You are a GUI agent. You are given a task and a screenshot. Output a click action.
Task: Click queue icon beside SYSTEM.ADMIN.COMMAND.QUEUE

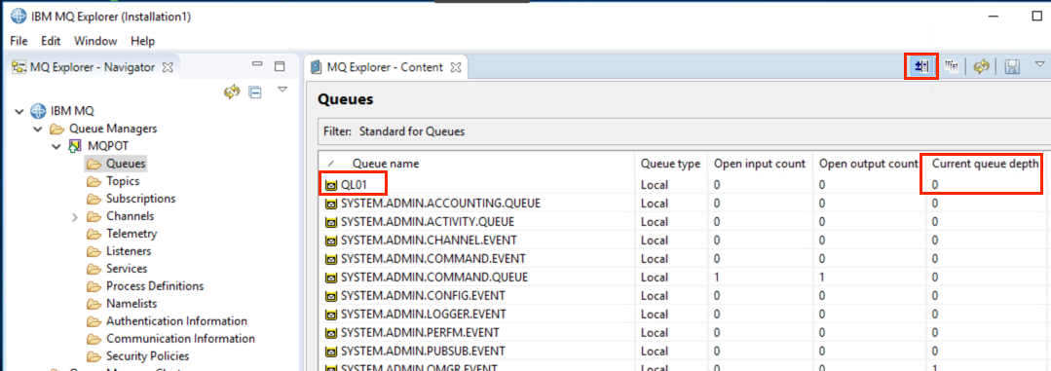click(330, 278)
